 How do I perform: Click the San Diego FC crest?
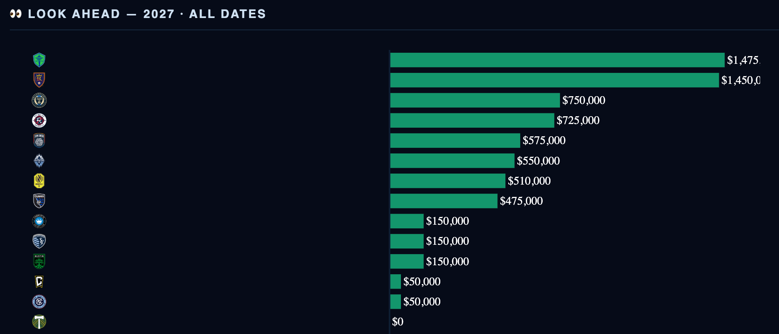(x=39, y=140)
